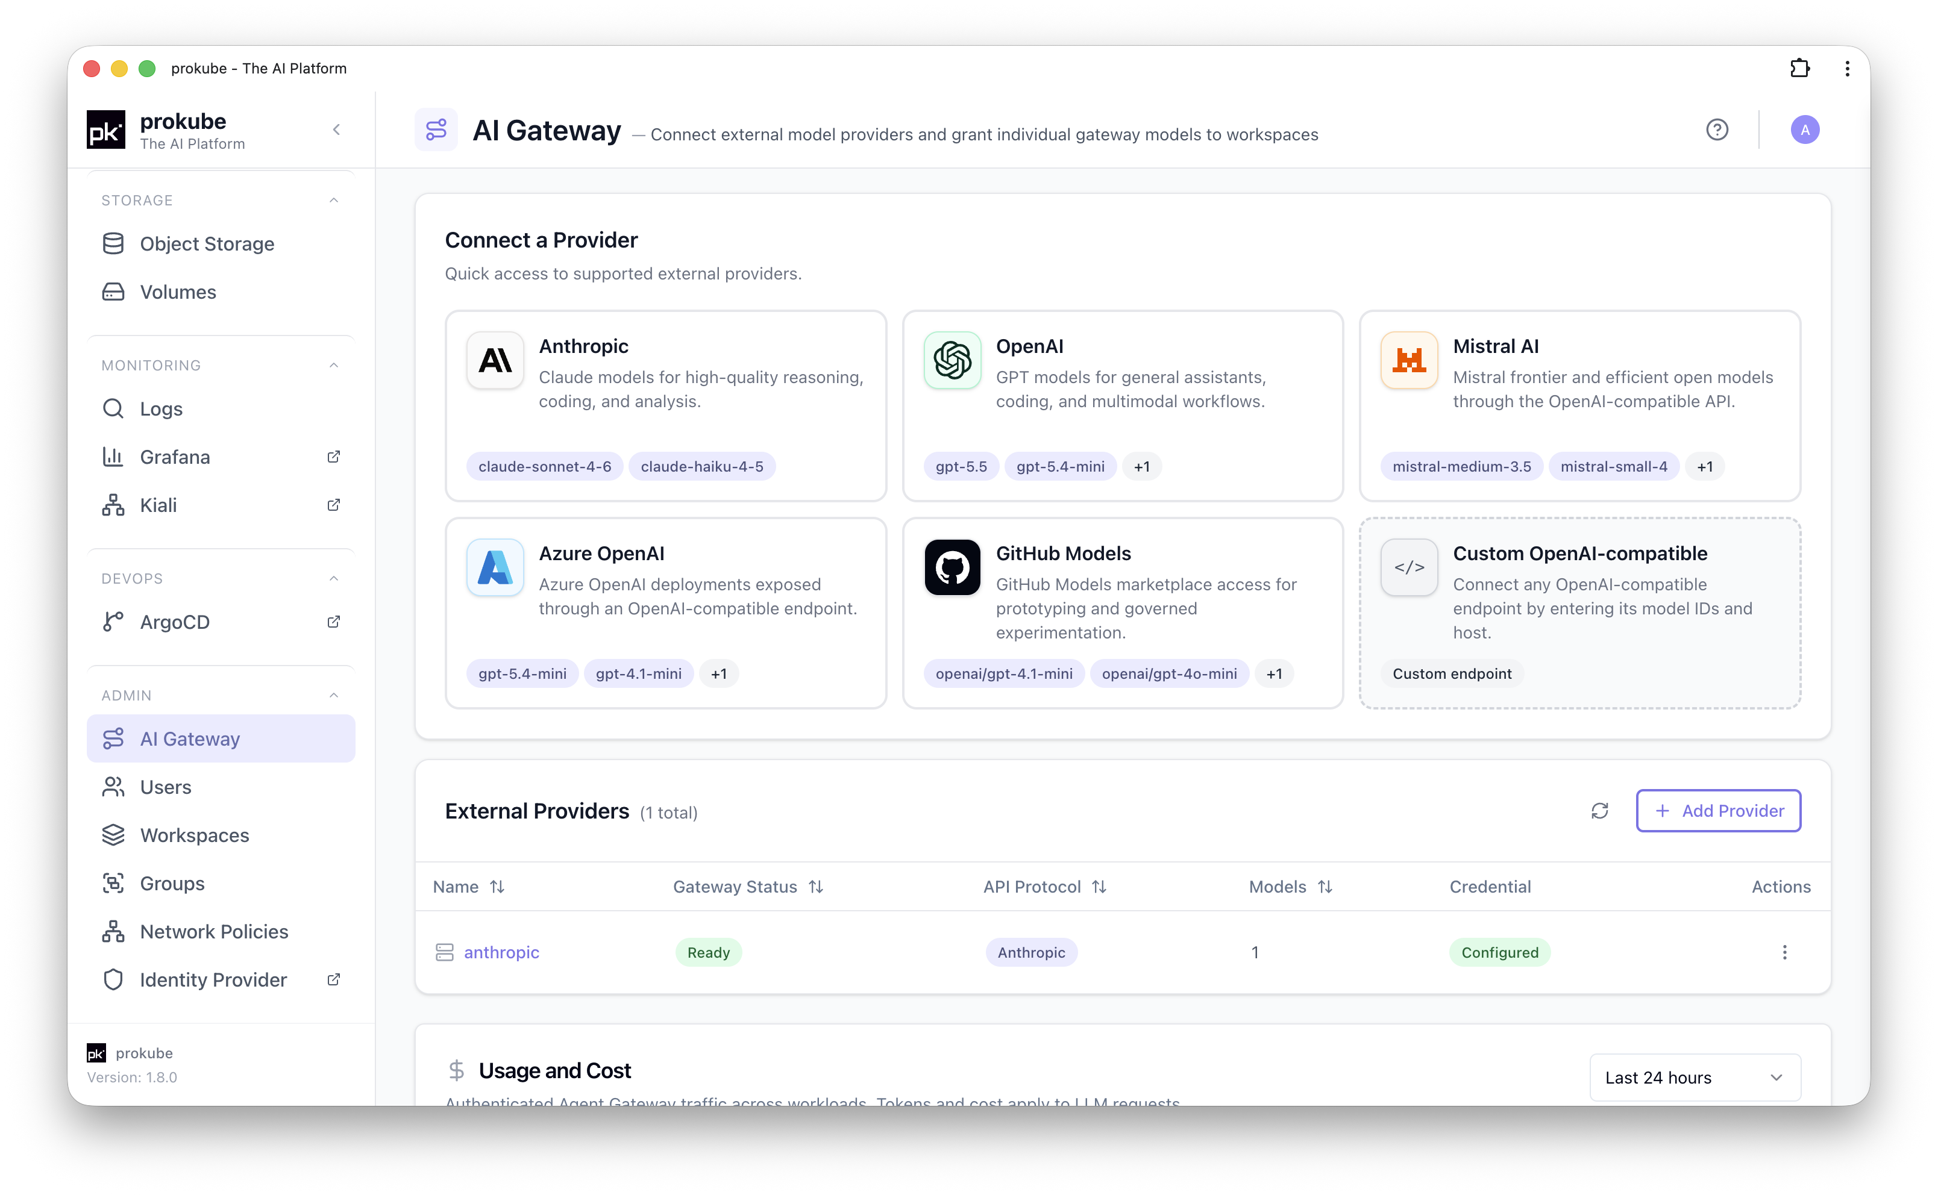Click the GitHub Models octocat logo
The image size is (1938, 1195).
pos(953,568)
